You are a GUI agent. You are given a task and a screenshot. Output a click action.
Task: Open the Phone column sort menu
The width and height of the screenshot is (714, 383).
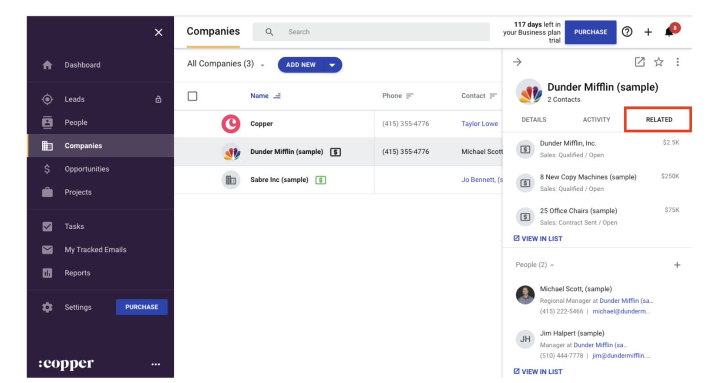[x=410, y=96]
